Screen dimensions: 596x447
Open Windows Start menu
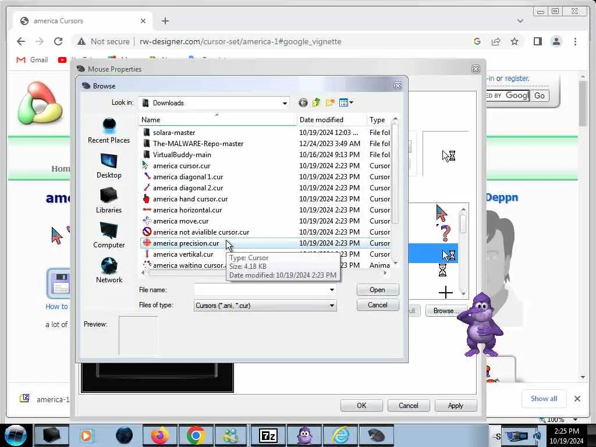(x=15, y=435)
